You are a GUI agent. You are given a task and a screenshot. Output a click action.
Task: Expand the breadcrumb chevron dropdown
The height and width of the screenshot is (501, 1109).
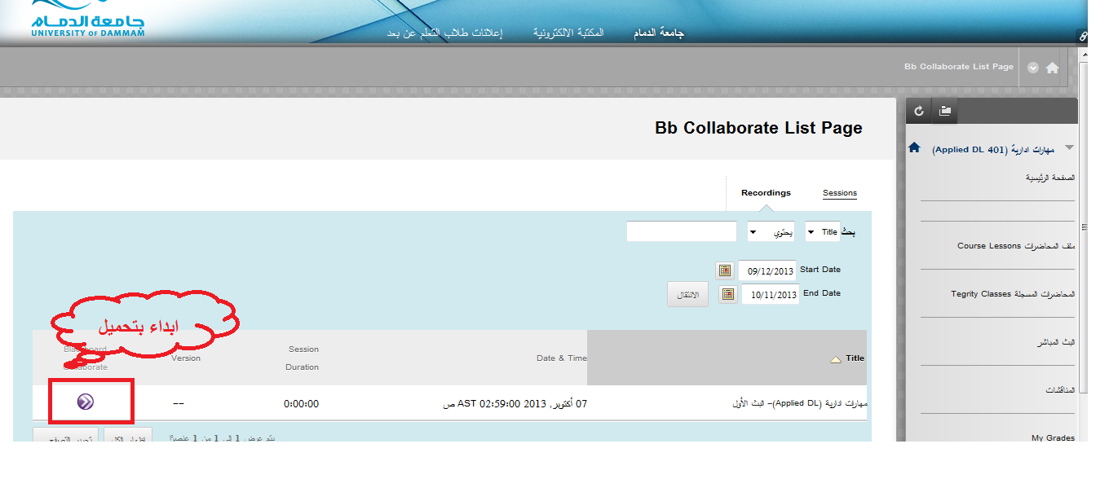pyautogui.click(x=1033, y=68)
